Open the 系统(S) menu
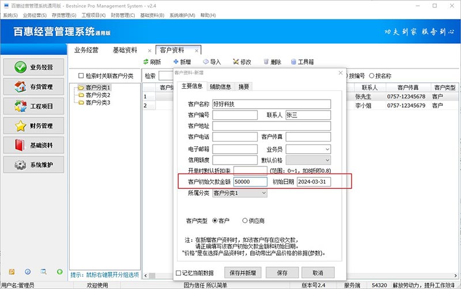The height and width of the screenshot is (289, 461). (x=10, y=16)
